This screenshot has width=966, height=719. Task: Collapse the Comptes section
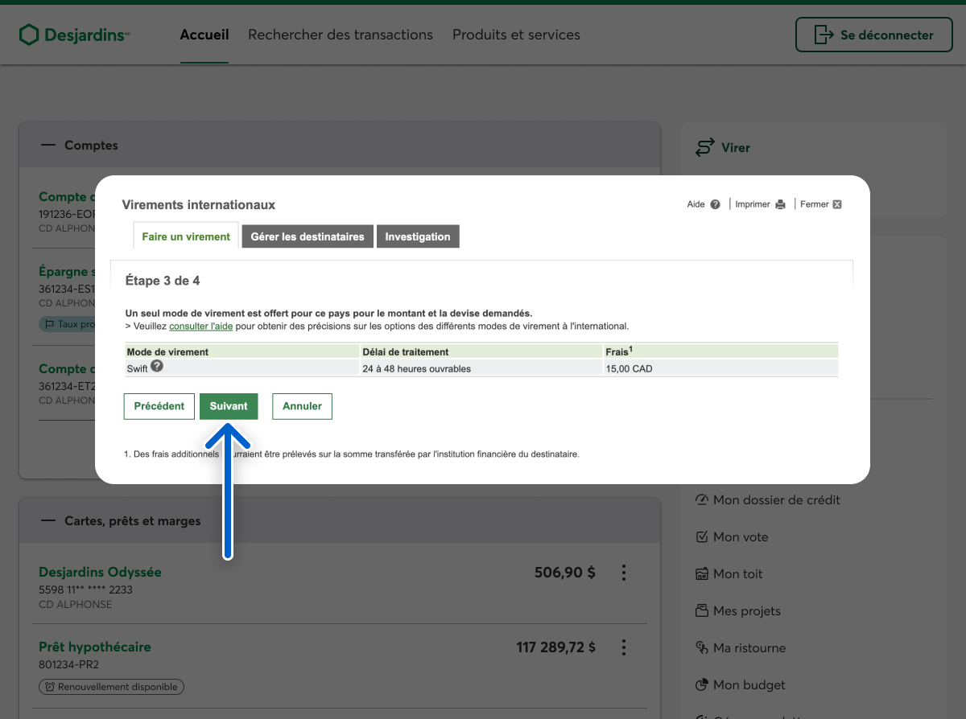click(x=48, y=146)
